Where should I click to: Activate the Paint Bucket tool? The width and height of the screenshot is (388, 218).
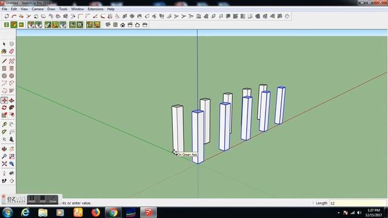[4, 51]
